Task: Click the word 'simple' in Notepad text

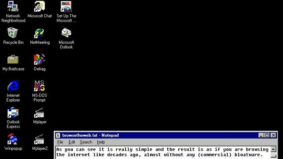Action: coord(144,149)
